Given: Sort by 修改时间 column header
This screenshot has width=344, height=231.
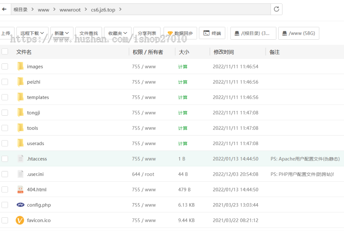Looking at the screenshot, I should (x=224, y=52).
